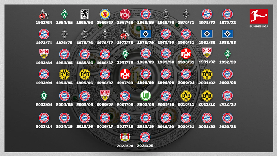
Task: Select the Gladbach crest above 1969/70
Action: 166,14
